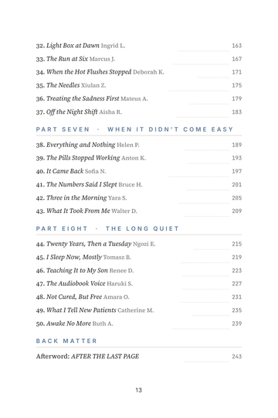
Task: Click the Back Matter section heading
Action: pyautogui.click(x=66, y=341)
